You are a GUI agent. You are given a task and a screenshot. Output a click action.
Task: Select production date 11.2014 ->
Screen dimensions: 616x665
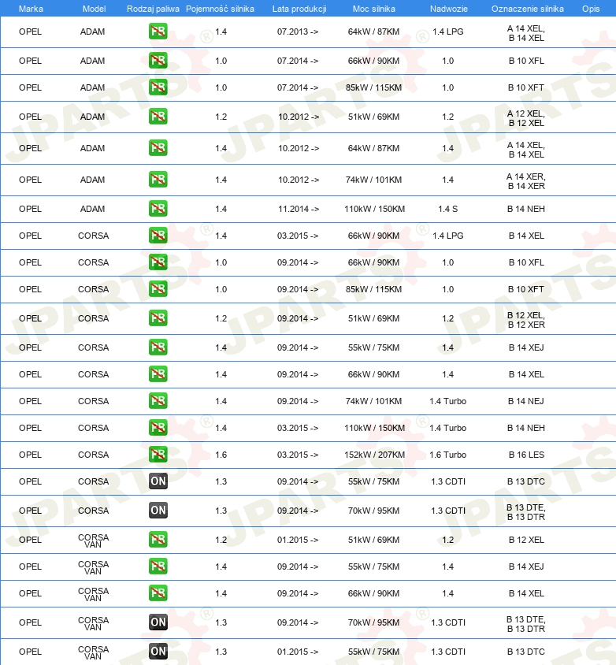[x=298, y=209]
